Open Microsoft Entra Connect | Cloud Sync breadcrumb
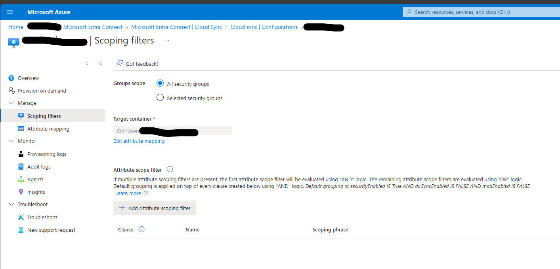The height and width of the screenshot is (269, 560). pos(177,27)
